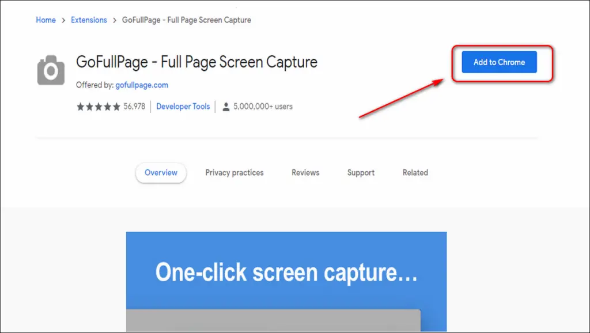This screenshot has width=590, height=333.
Task: Click the GoFullPage - Full Page Screen Capture heading
Action: 196,62
